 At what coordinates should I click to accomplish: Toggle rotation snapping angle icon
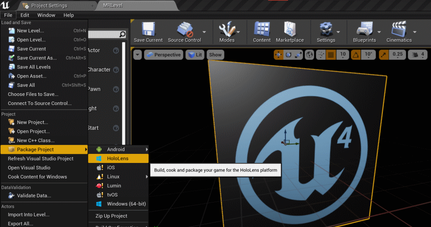click(356, 55)
